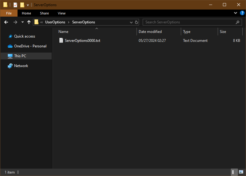
Task: Click the search magnifier icon
Action: point(237,22)
